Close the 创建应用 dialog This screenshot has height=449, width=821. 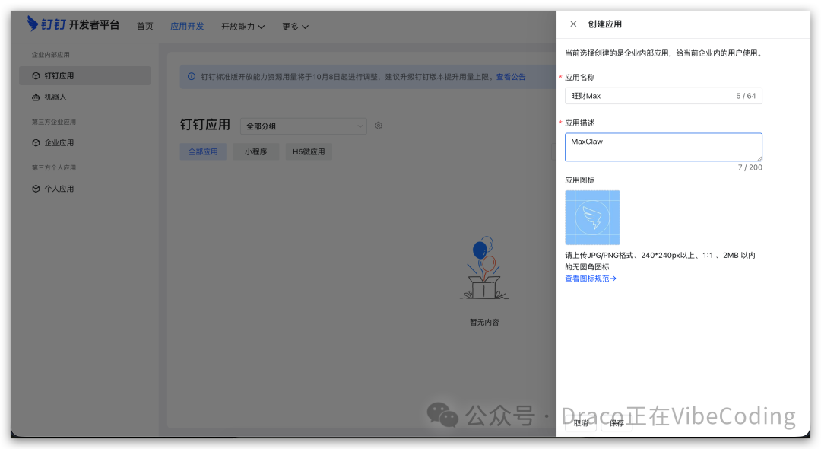coord(574,24)
